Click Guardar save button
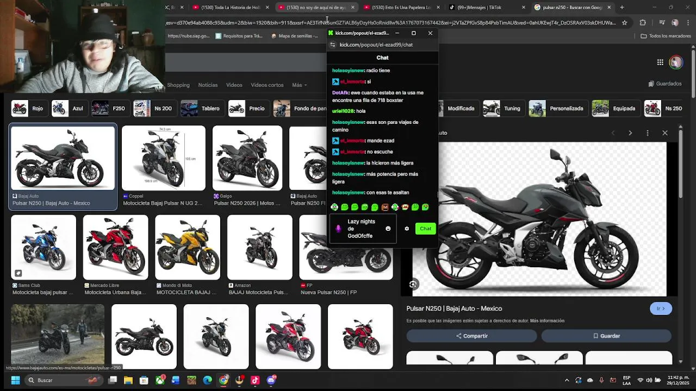696x391 pixels. pos(606,336)
